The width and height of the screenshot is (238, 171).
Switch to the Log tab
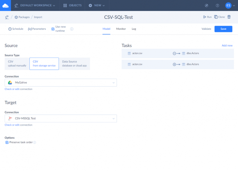pyautogui.click(x=134, y=29)
